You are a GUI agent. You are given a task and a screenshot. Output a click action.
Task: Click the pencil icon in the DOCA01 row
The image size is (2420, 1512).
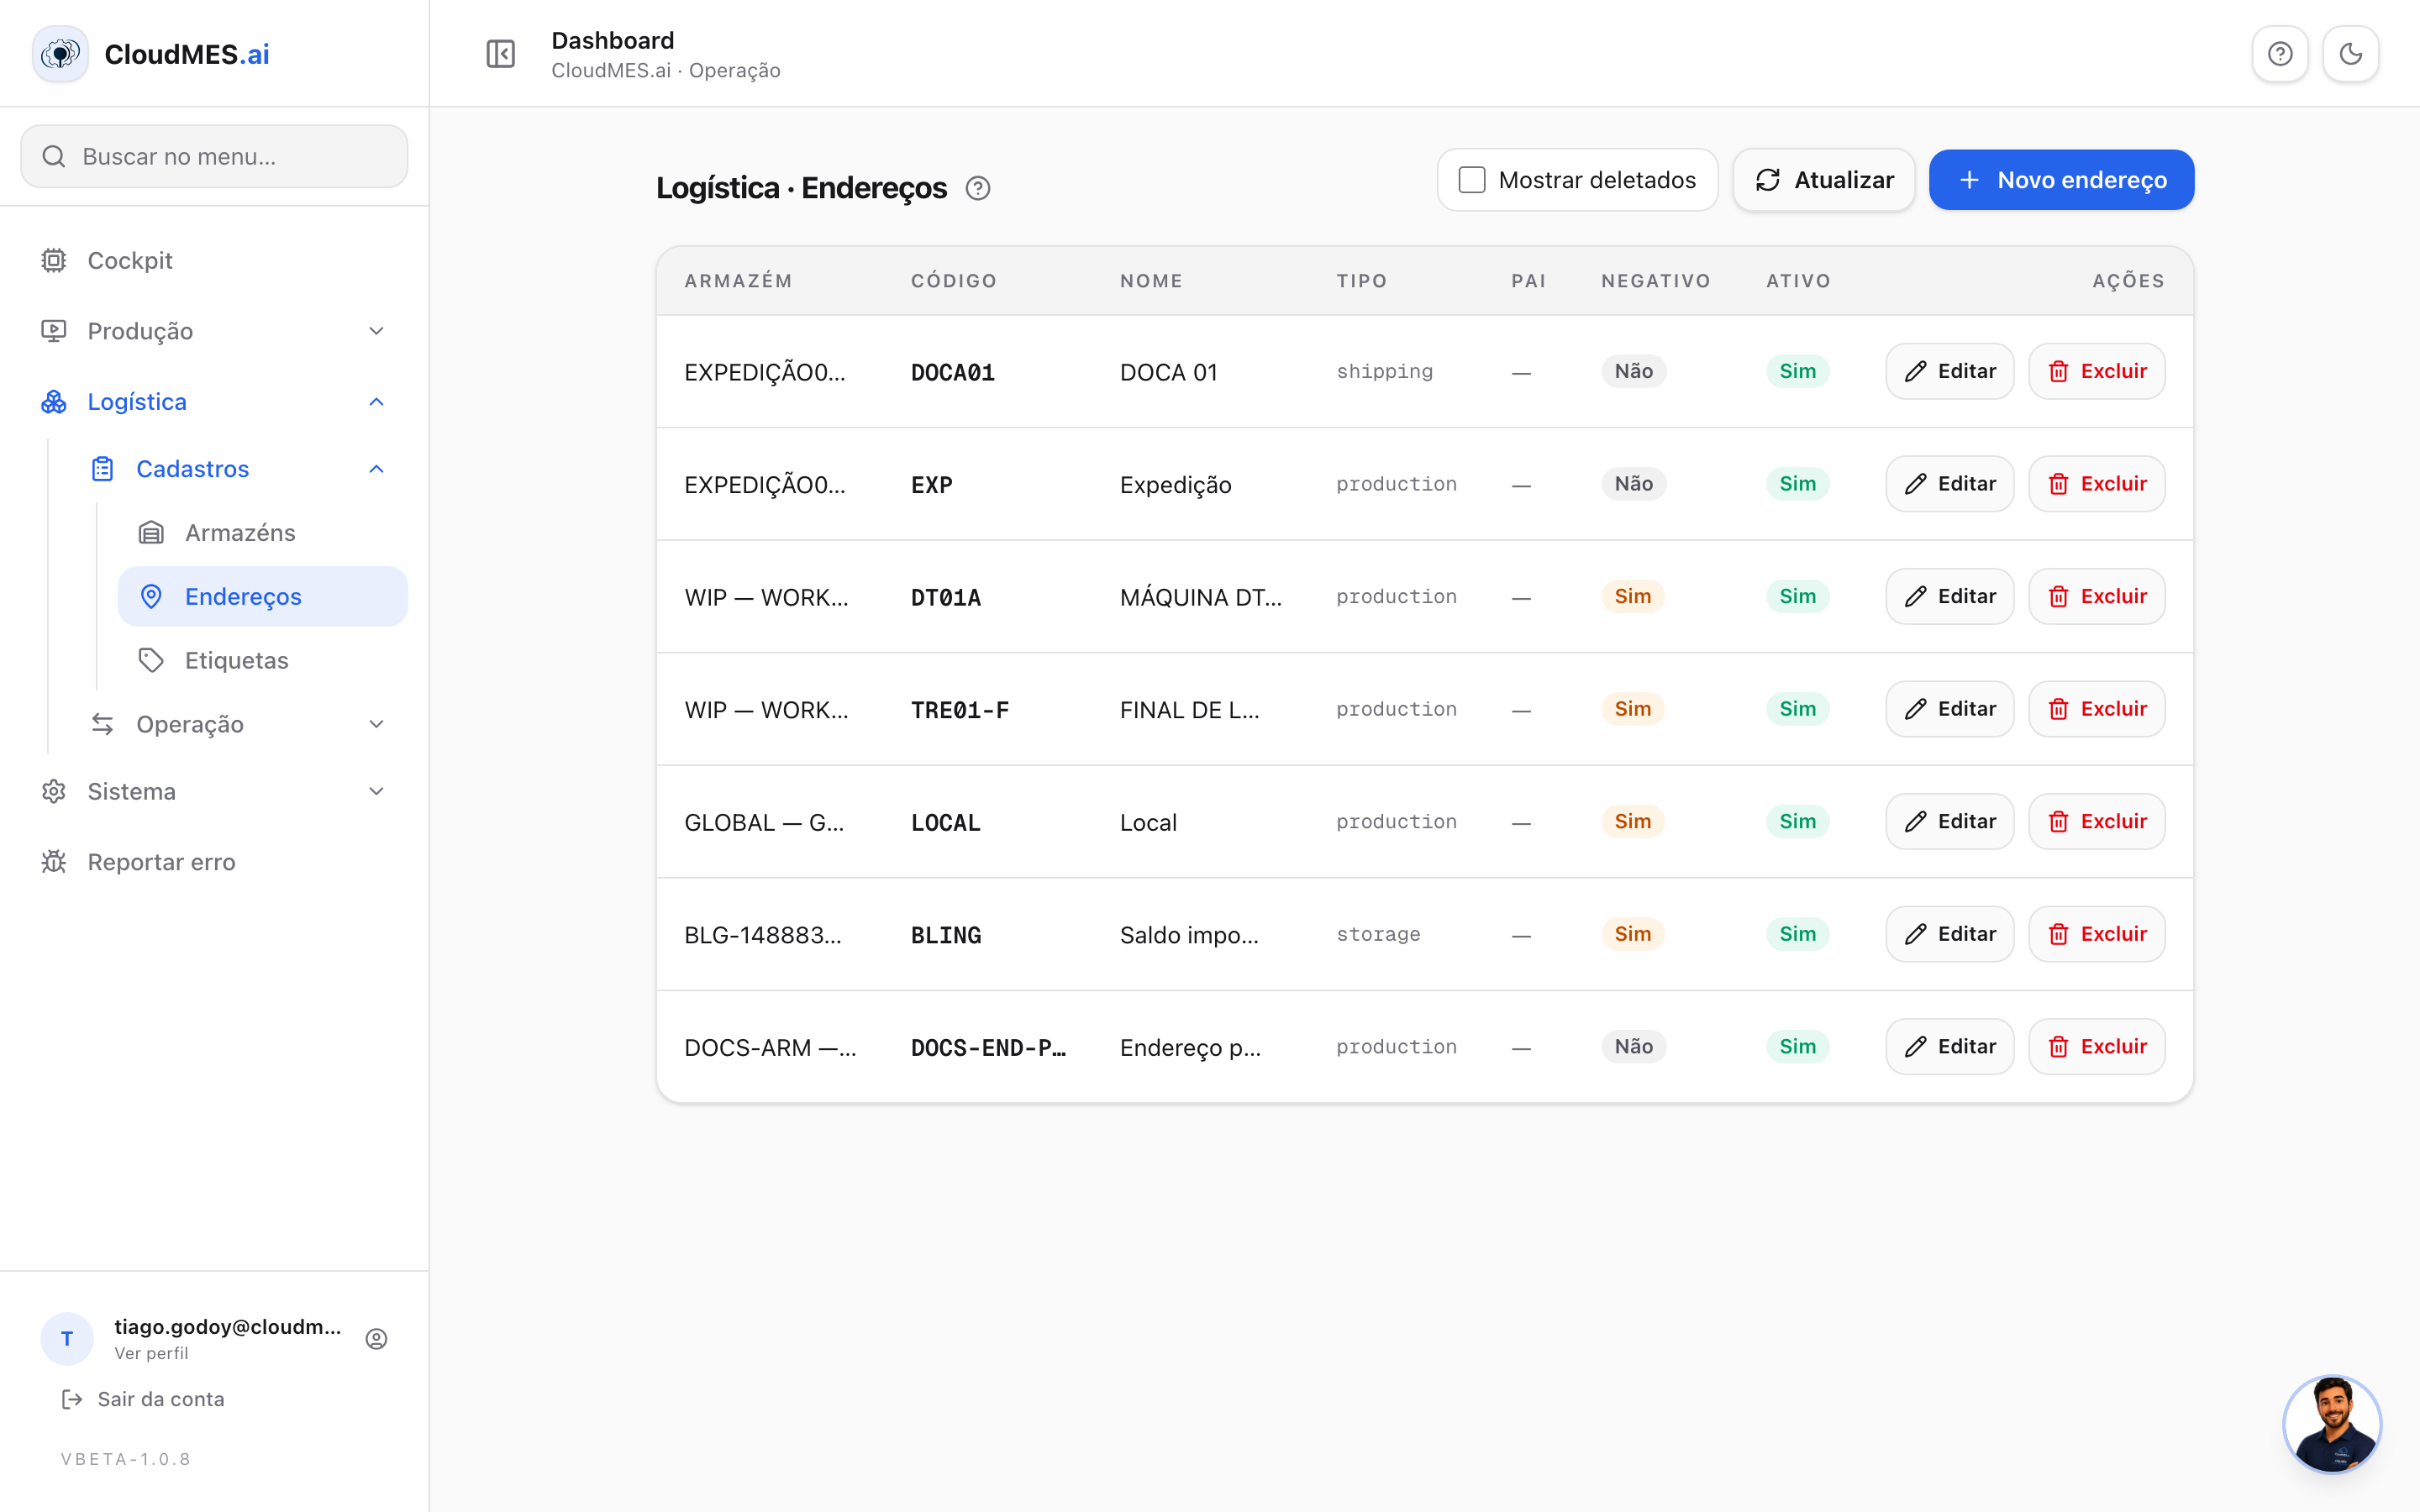click(x=1915, y=372)
